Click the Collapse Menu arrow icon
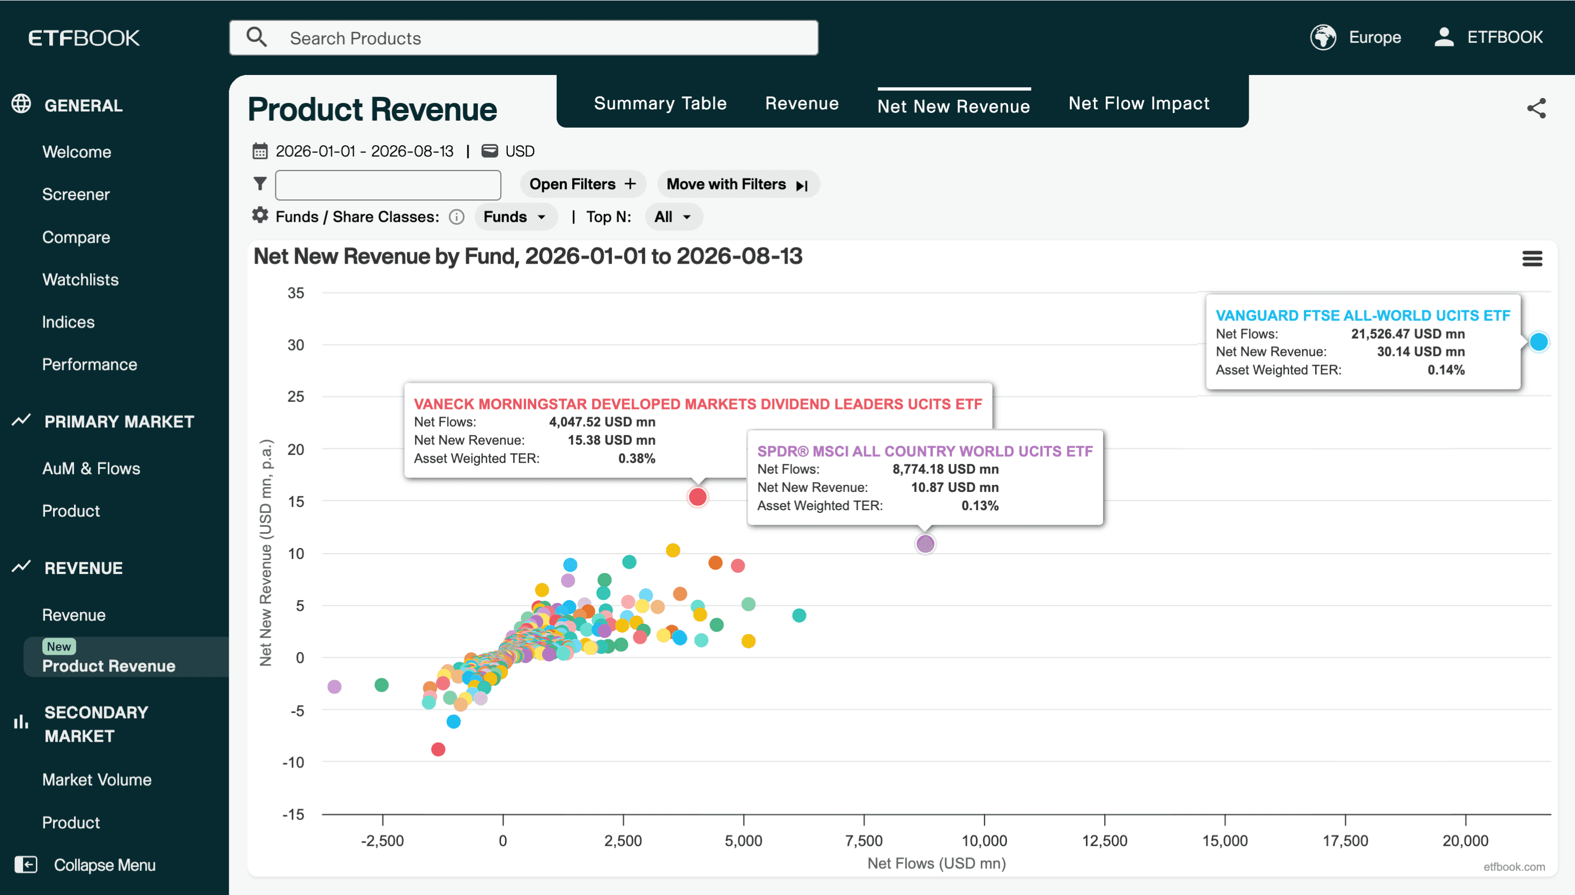Screen dimensions: 1575x895 [x=26, y=864]
